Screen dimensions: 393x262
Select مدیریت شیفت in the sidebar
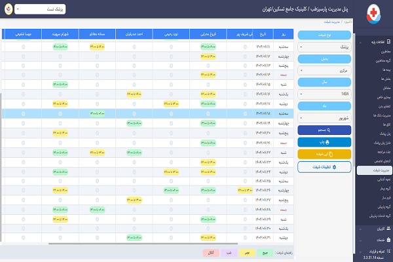coord(375,170)
